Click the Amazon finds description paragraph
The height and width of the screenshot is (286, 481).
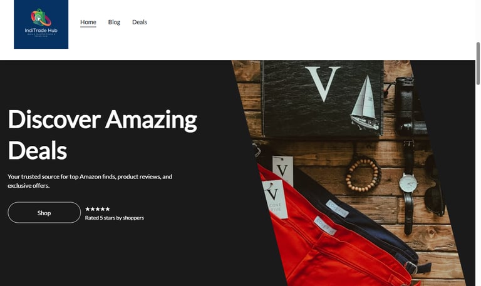pyautogui.click(x=90, y=181)
